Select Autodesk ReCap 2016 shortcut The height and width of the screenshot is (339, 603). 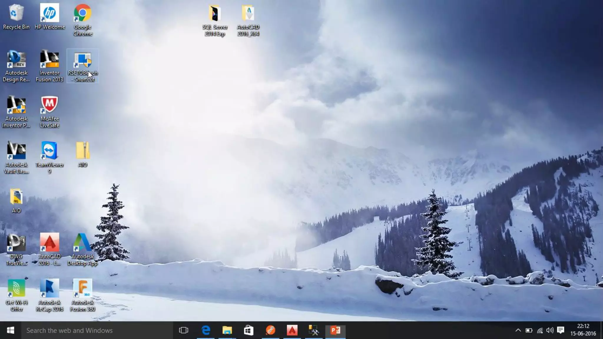(x=49, y=288)
